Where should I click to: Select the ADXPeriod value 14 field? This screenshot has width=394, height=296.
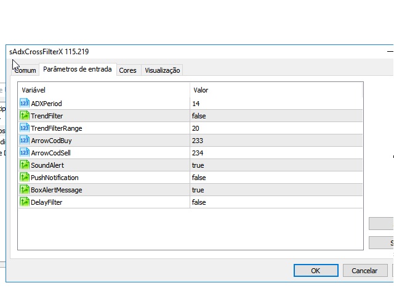[276, 104]
